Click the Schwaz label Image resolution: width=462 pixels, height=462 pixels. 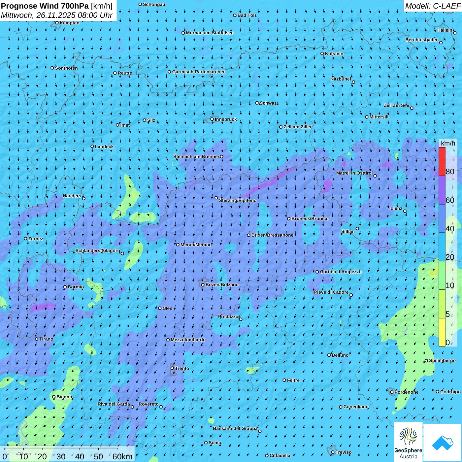click(268, 103)
